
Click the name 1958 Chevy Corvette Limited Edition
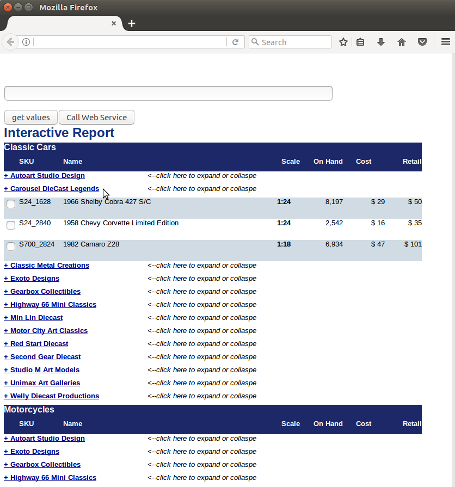[x=121, y=223]
